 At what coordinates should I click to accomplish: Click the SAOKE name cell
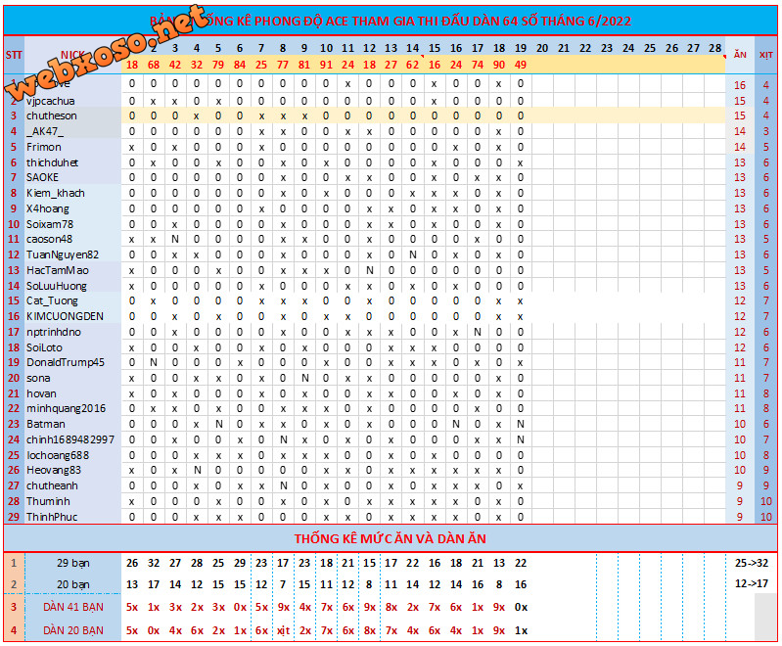tap(42, 177)
